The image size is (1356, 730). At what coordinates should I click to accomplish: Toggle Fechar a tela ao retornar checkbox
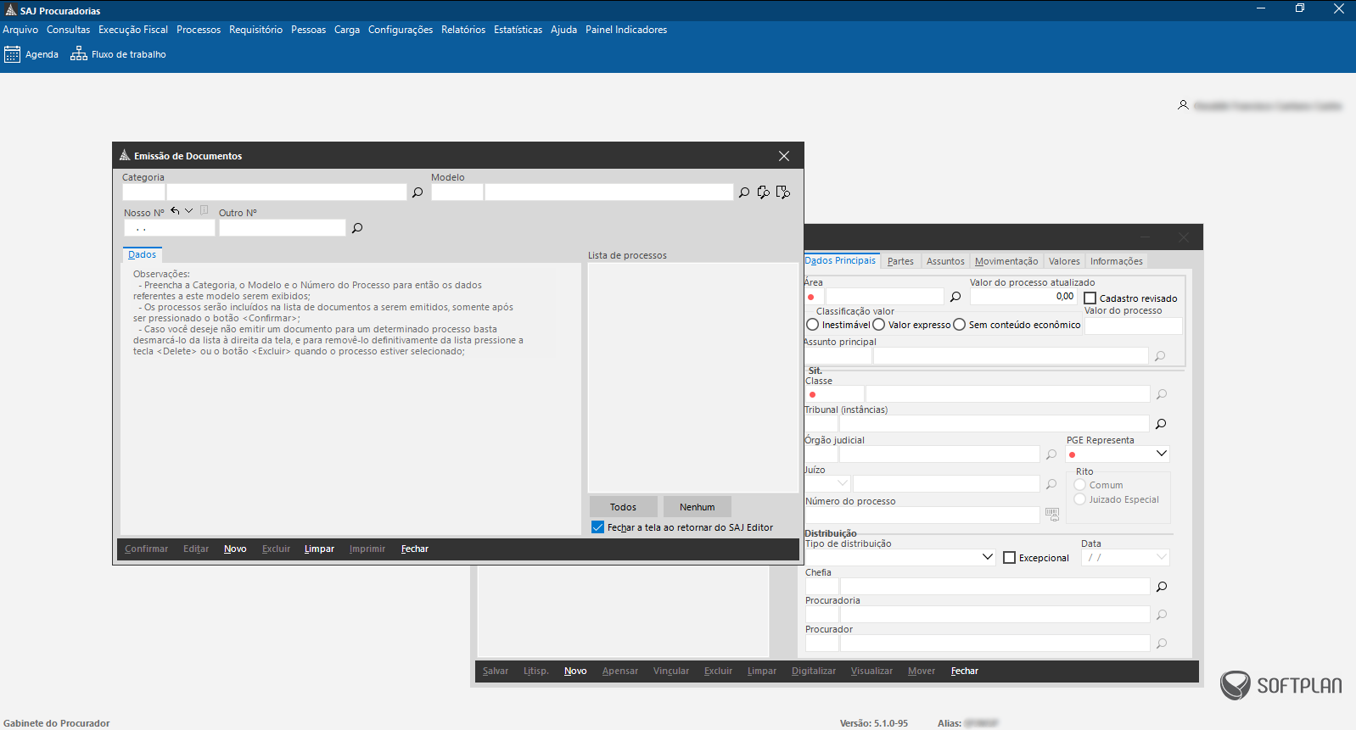coord(597,527)
